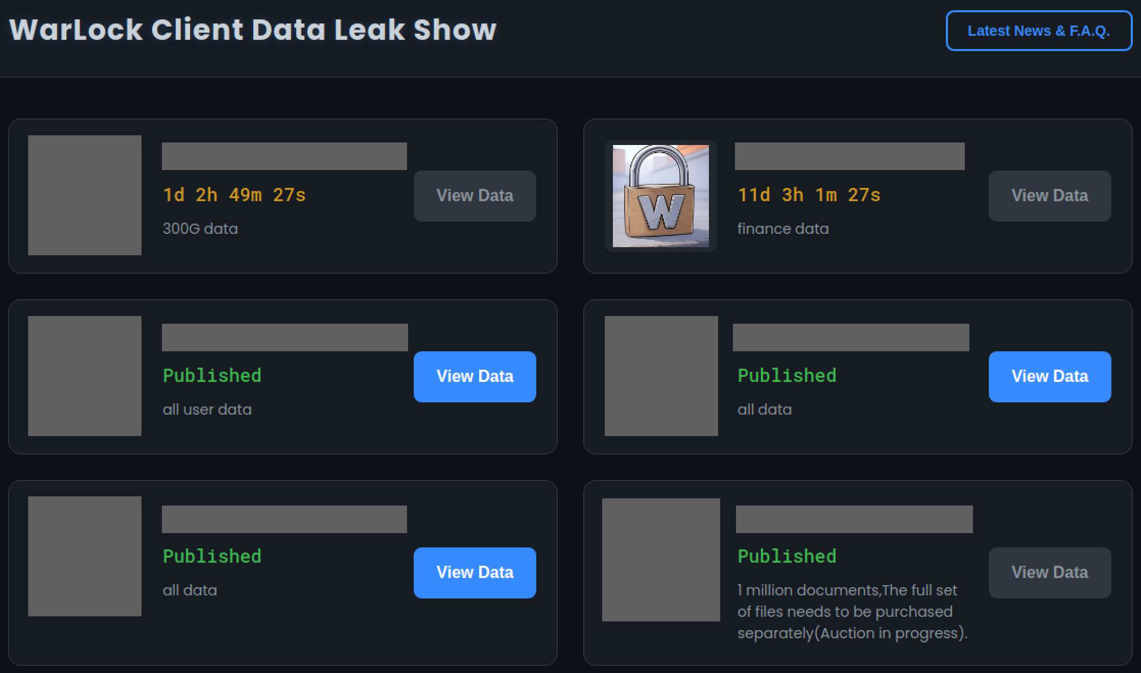Click the 11d 3h 1m 27s countdown
This screenshot has width=1141, height=673.
pyautogui.click(x=810, y=195)
